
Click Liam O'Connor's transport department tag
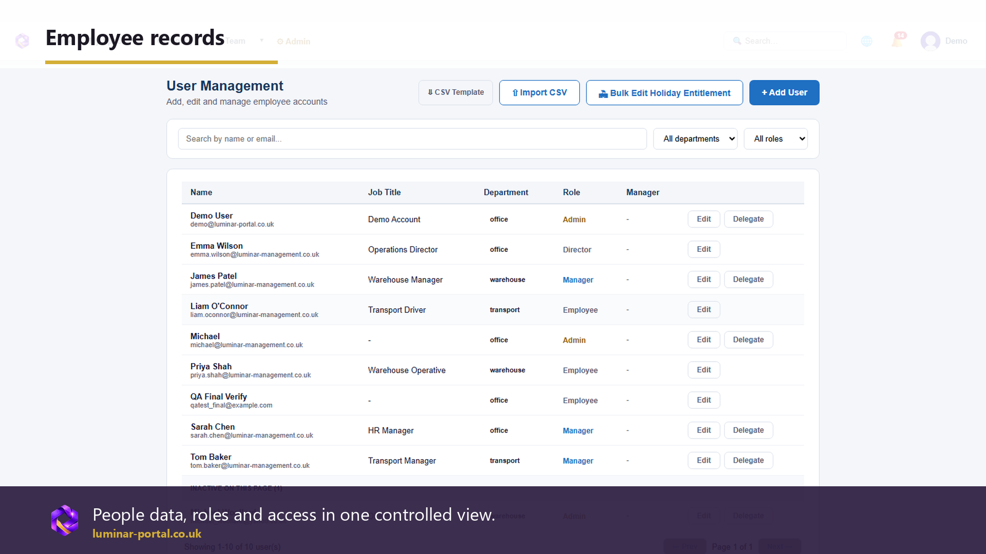[x=504, y=310]
